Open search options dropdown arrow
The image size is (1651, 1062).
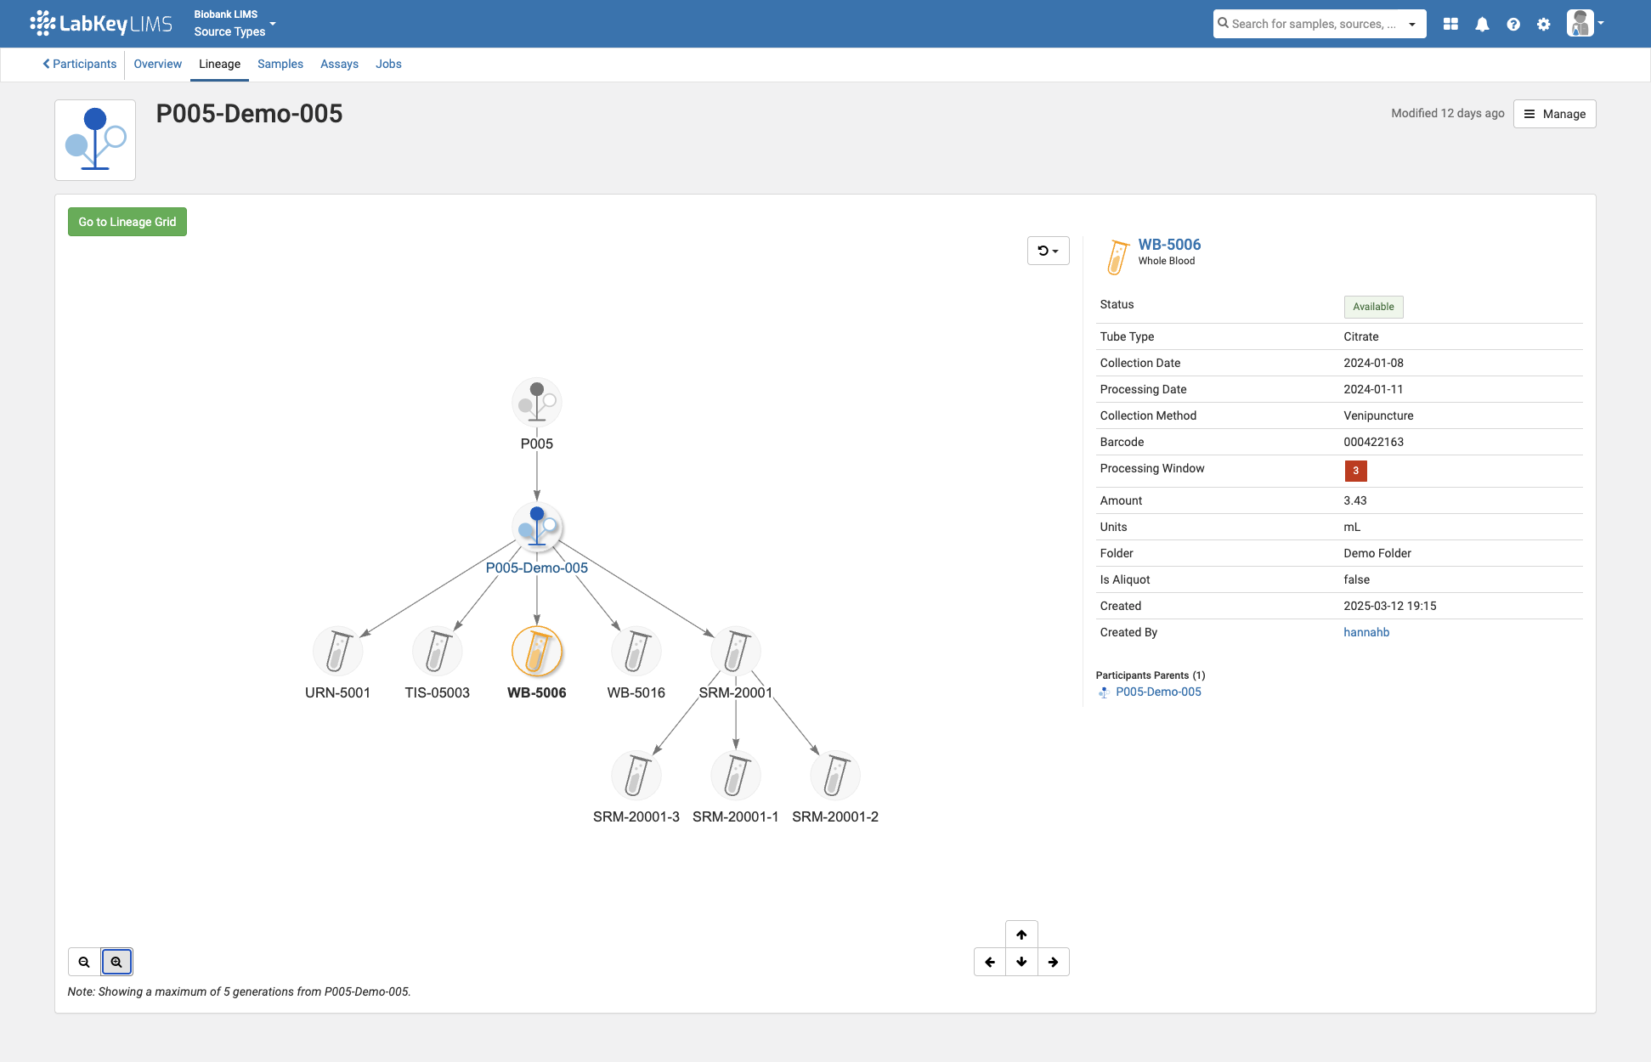pyautogui.click(x=1412, y=24)
